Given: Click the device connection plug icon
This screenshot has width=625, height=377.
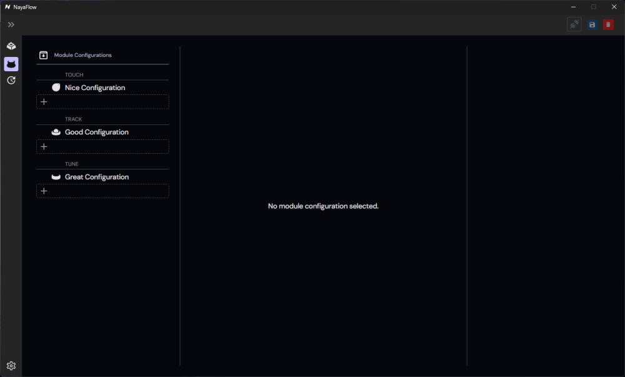Looking at the screenshot, I should tap(574, 24).
